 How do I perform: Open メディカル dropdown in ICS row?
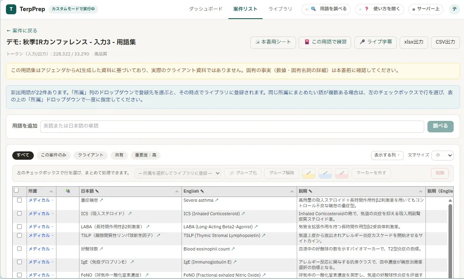(41, 214)
